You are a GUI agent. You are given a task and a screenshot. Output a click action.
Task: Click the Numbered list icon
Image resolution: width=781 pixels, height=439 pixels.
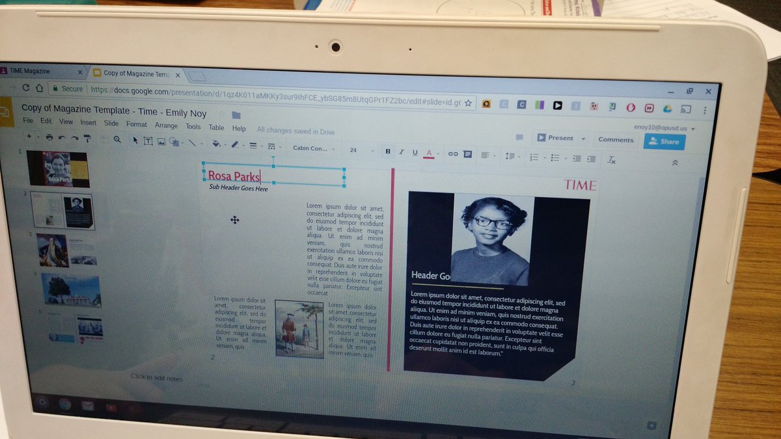(x=534, y=157)
